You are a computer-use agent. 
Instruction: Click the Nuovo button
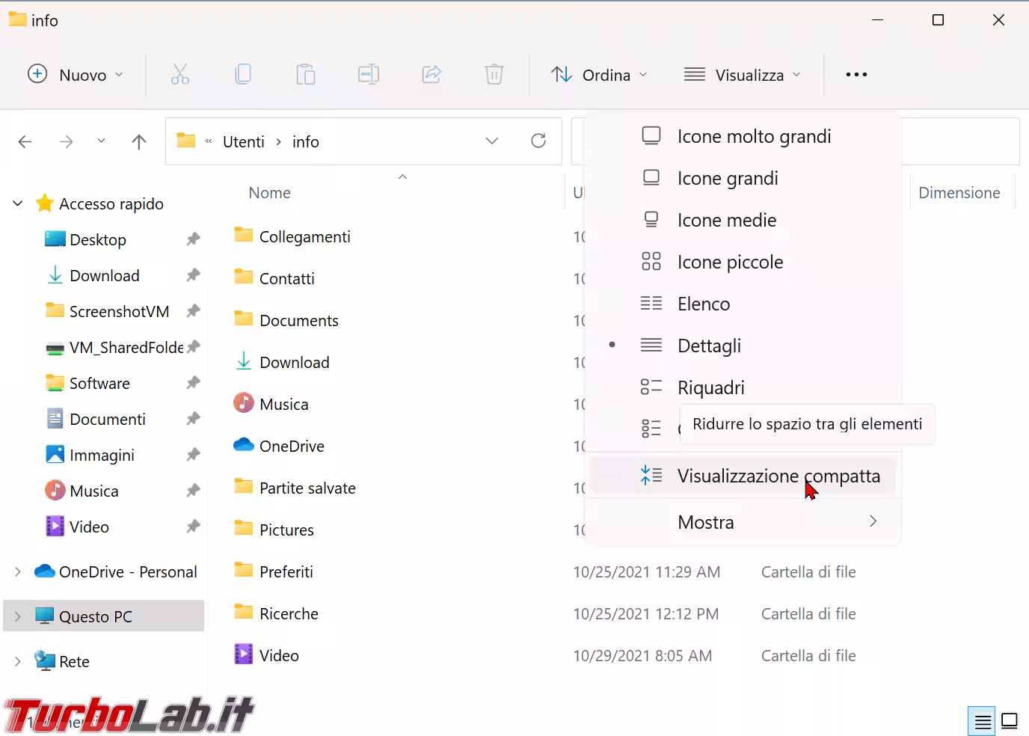(75, 75)
